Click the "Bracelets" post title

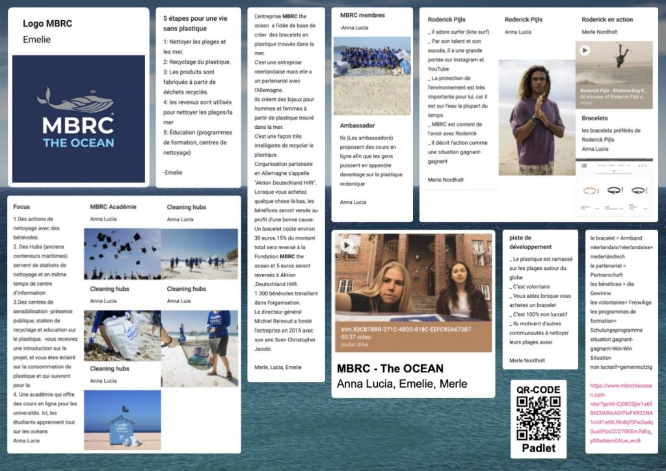pyautogui.click(x=594, y=118)
